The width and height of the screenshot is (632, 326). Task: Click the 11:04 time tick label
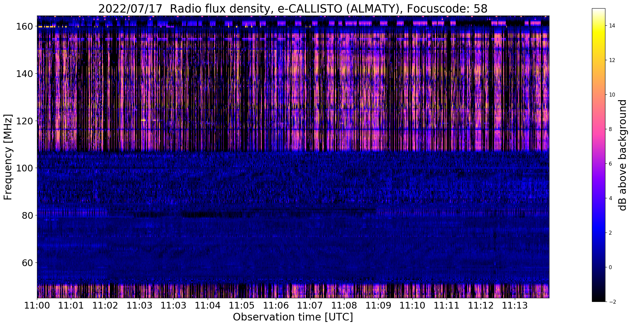click(x=208, y=306)
